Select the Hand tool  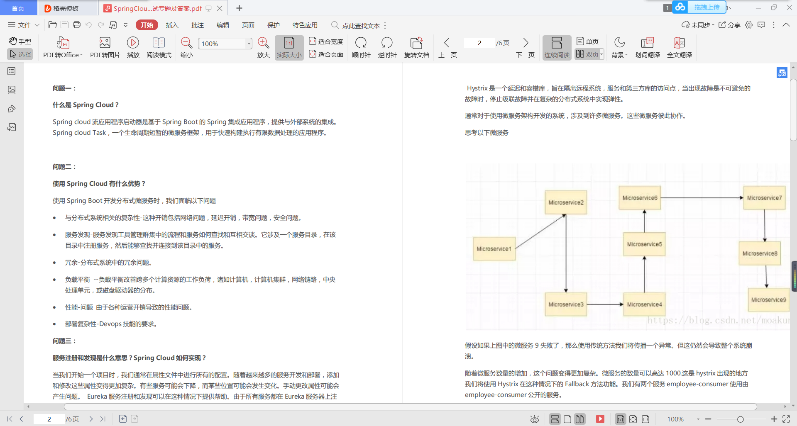click(20, 41)
